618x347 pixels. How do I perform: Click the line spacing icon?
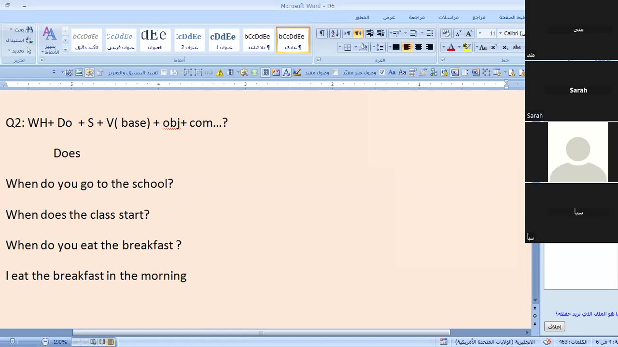[x=381, y=47]
